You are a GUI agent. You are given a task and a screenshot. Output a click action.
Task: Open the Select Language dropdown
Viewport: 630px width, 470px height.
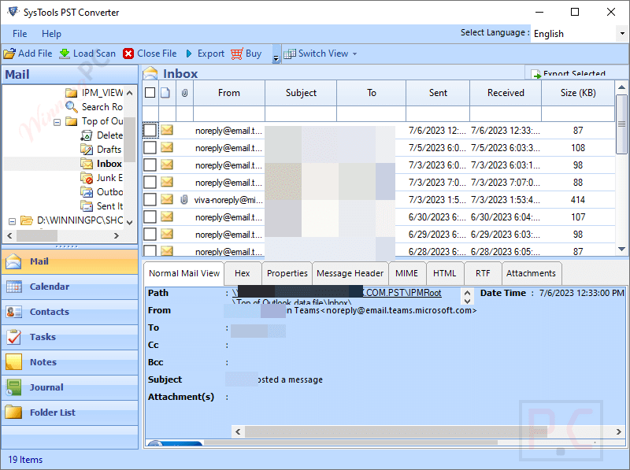coord(622,34)
